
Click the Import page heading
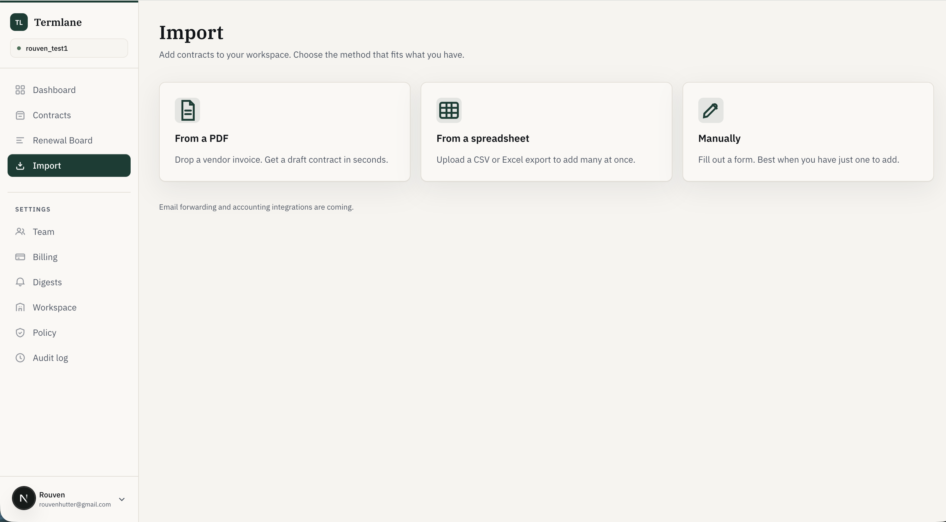[x=191, y=33]
